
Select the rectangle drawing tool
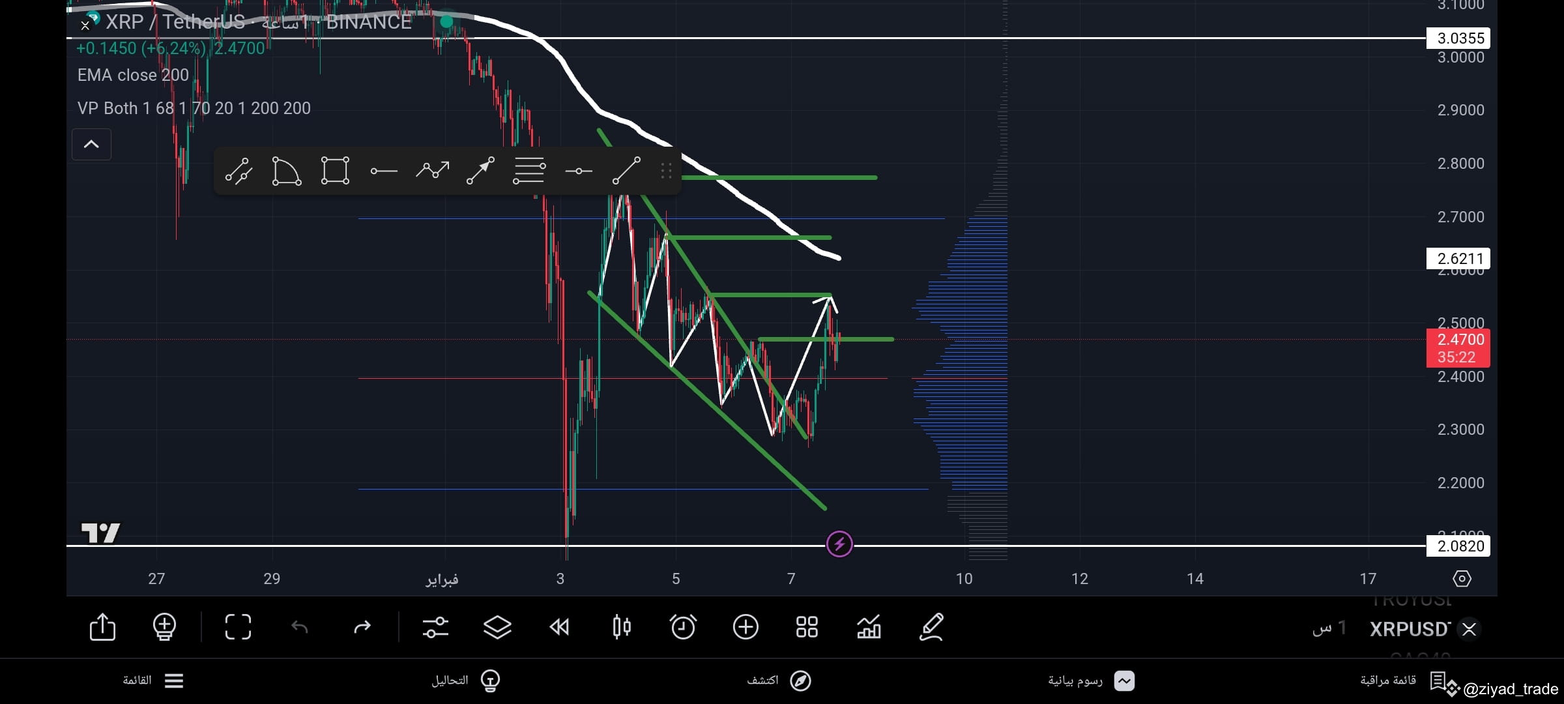coord(334,170)
